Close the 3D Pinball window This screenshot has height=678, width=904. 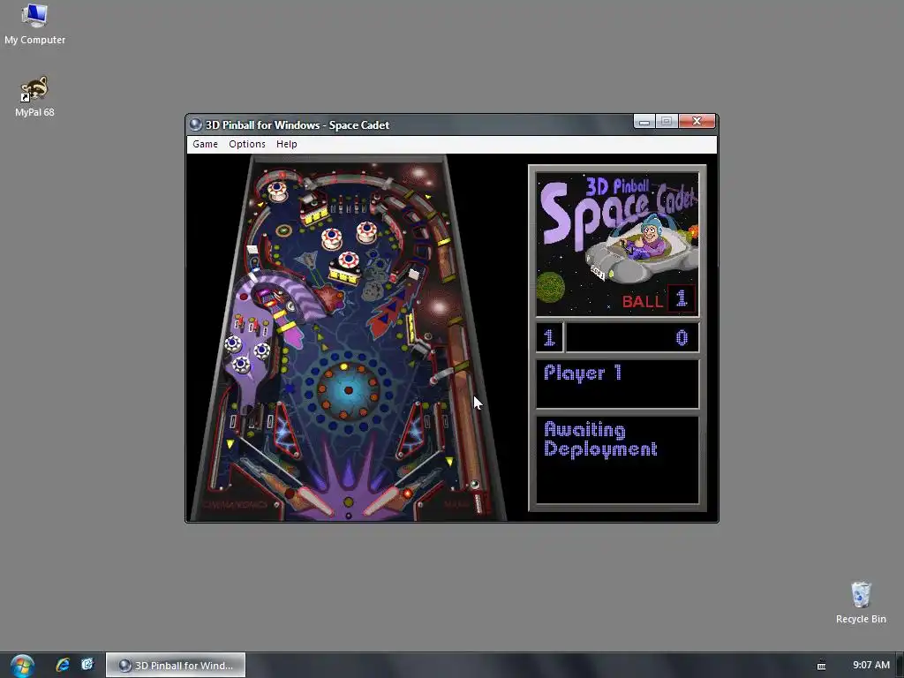(x=697, y=121)
